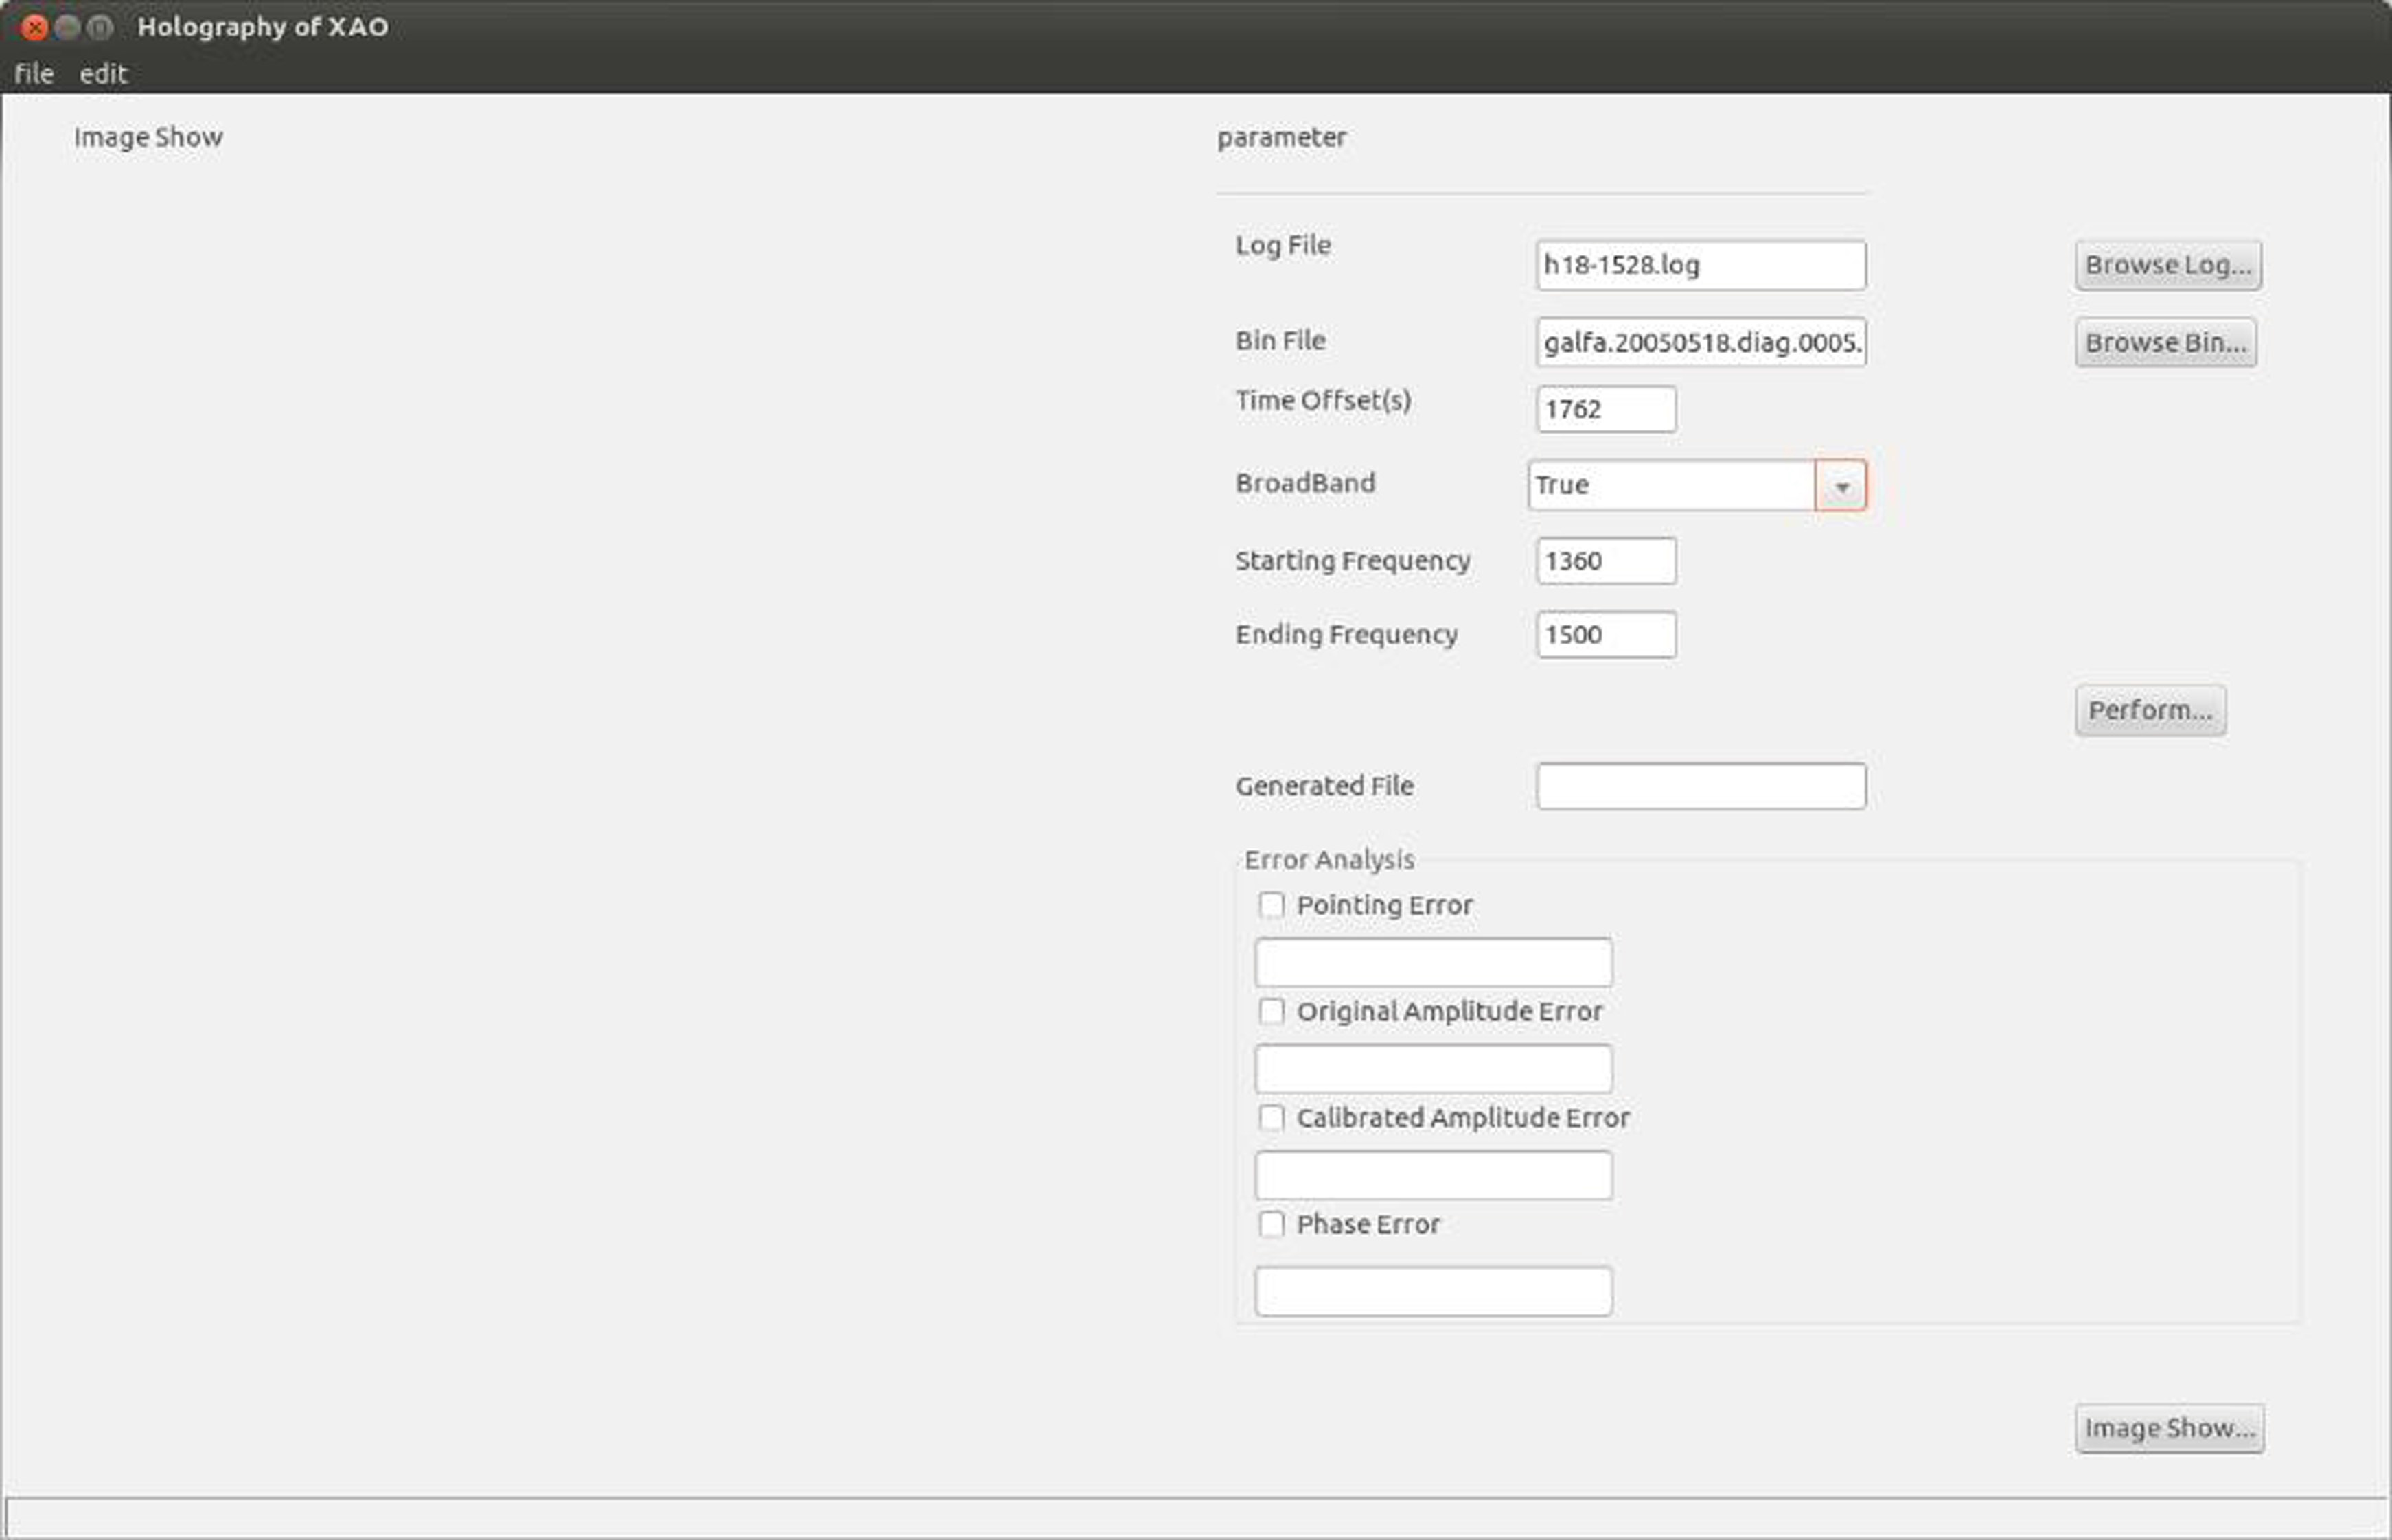Screen dimensions: 2392x1540
Task: Open the file menu
Action: [x=33, y=74]
